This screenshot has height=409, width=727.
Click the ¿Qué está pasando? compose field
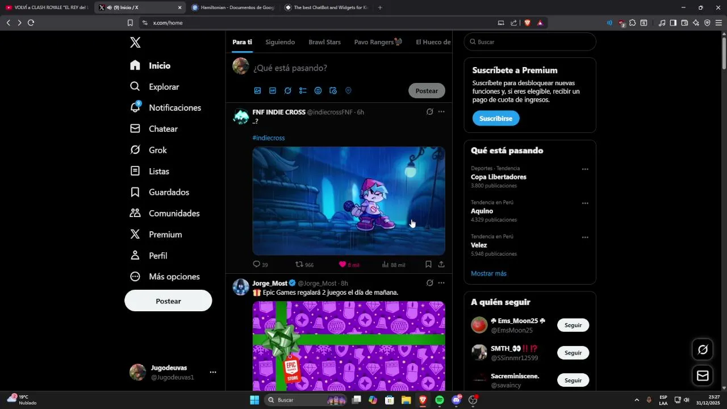[x=290, y=68]
